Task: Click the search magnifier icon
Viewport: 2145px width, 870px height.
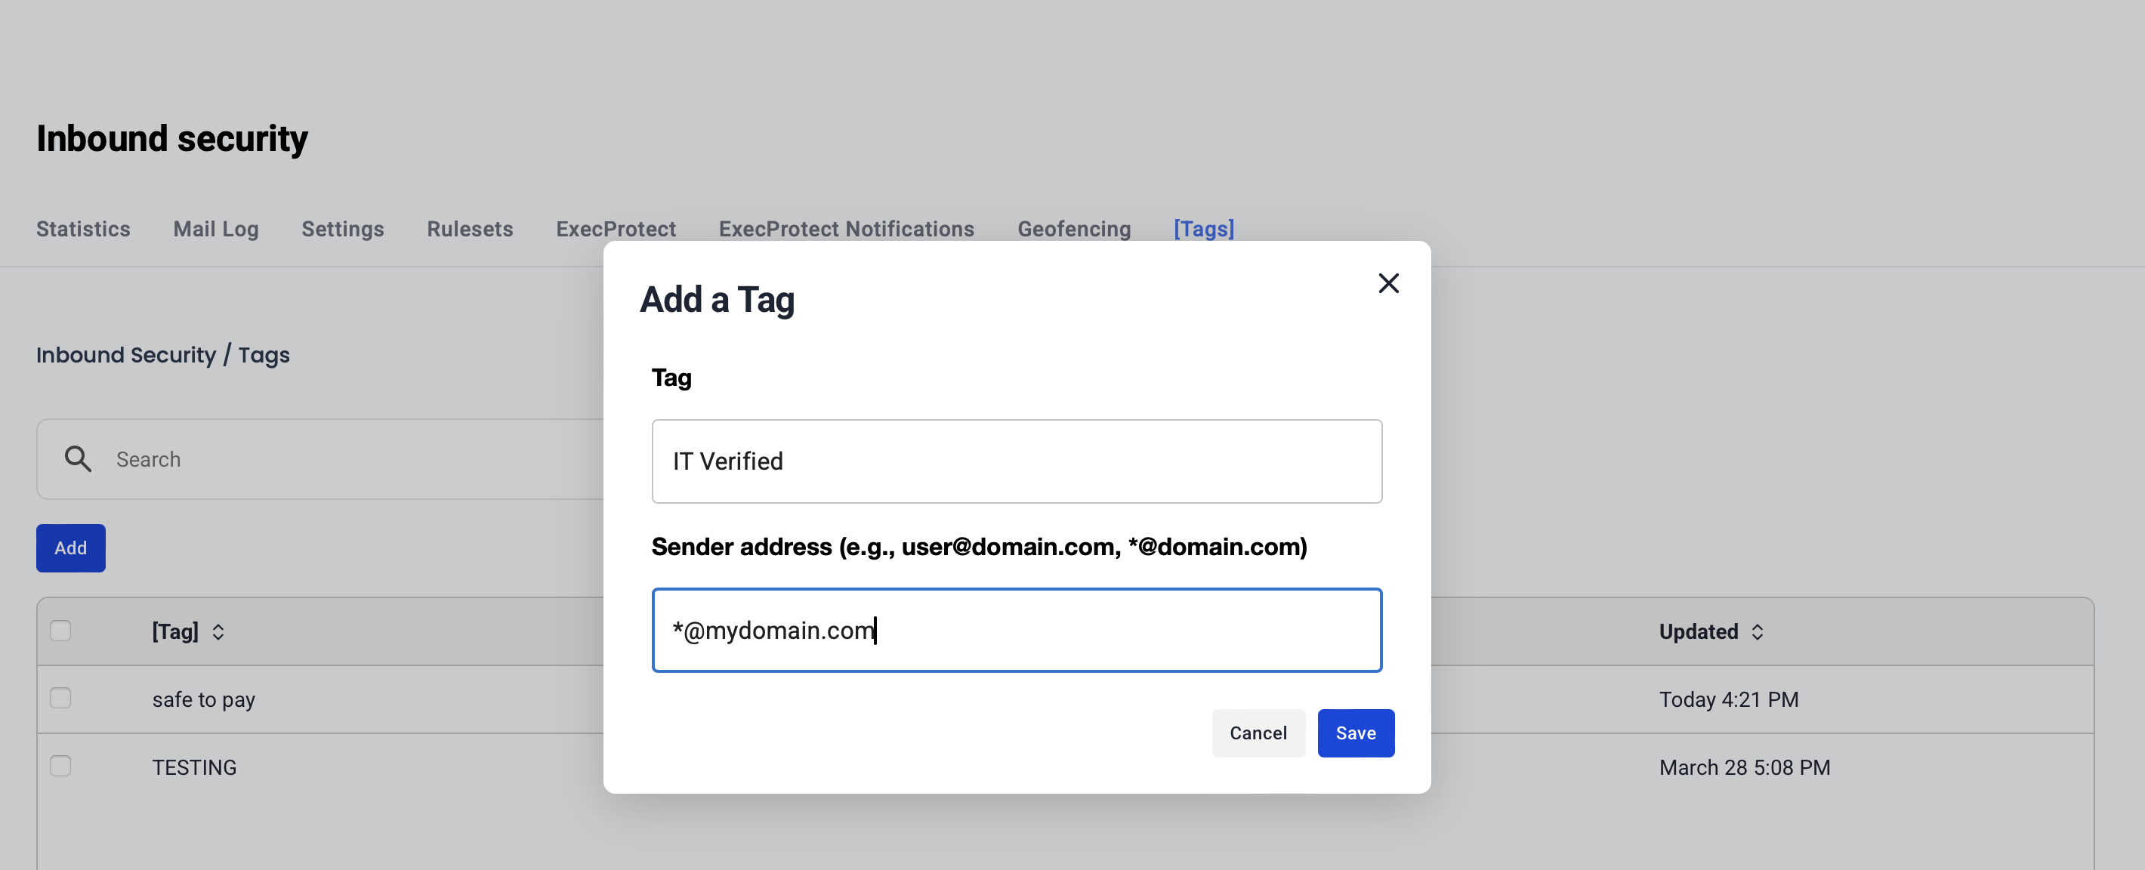Action: pos(79,458)
